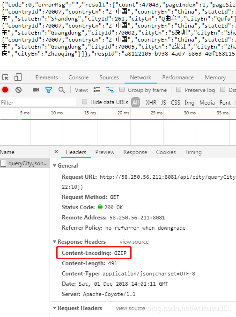Viewport: 236px width, 317px height.
Task: Open the Timing detail tab
Action: pyautogui.click(x=193, y=152)
